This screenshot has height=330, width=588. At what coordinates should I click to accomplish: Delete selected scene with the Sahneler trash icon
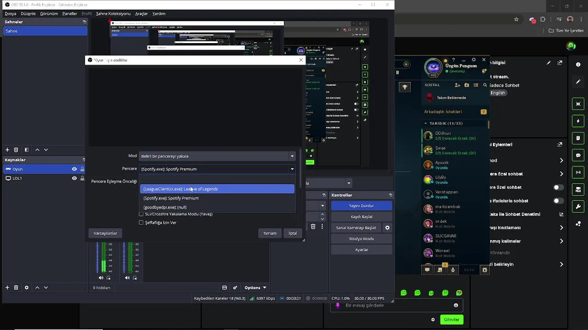pos(16,150)
